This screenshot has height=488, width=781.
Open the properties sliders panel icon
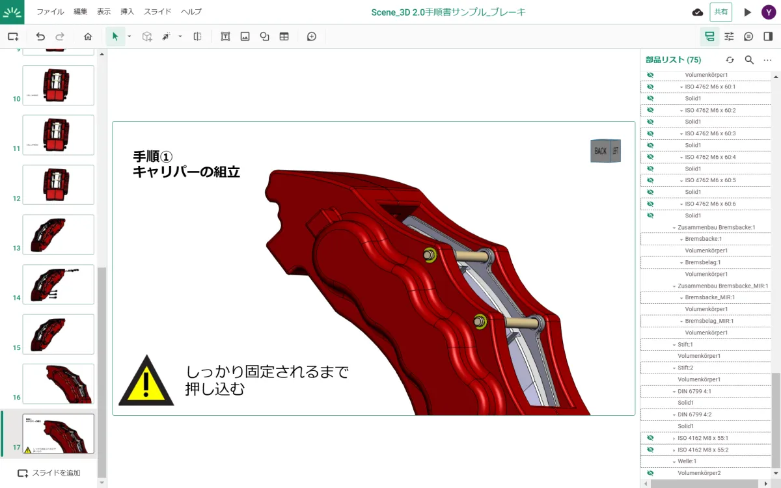[729, 36]
